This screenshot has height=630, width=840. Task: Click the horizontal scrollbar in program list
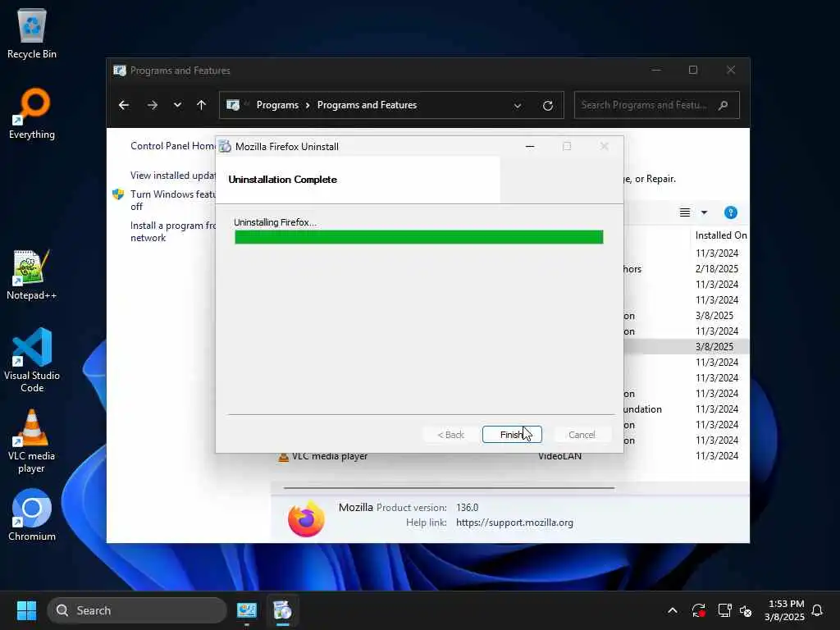point(449,488)
